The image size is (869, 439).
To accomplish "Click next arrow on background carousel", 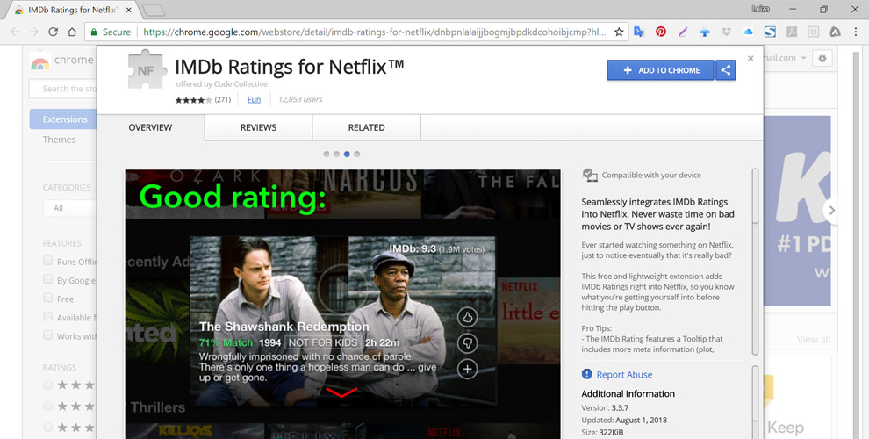I will pyautogui.click(x=830, y=211).
